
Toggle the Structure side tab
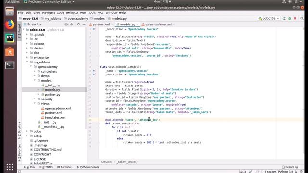click(19, 130)
